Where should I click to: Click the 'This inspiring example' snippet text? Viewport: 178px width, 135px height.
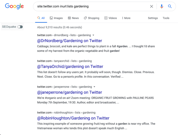pyautogui.click(x=96, y=126)
